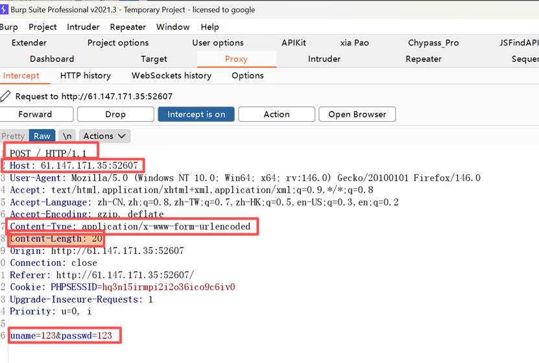
Task: Switch to the Project options tab
Action: 118,43
